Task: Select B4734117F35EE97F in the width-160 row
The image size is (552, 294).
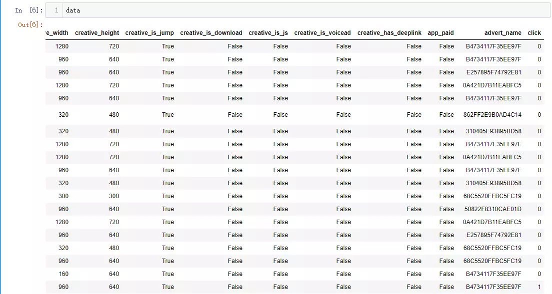Action: (x=493, y=274)
